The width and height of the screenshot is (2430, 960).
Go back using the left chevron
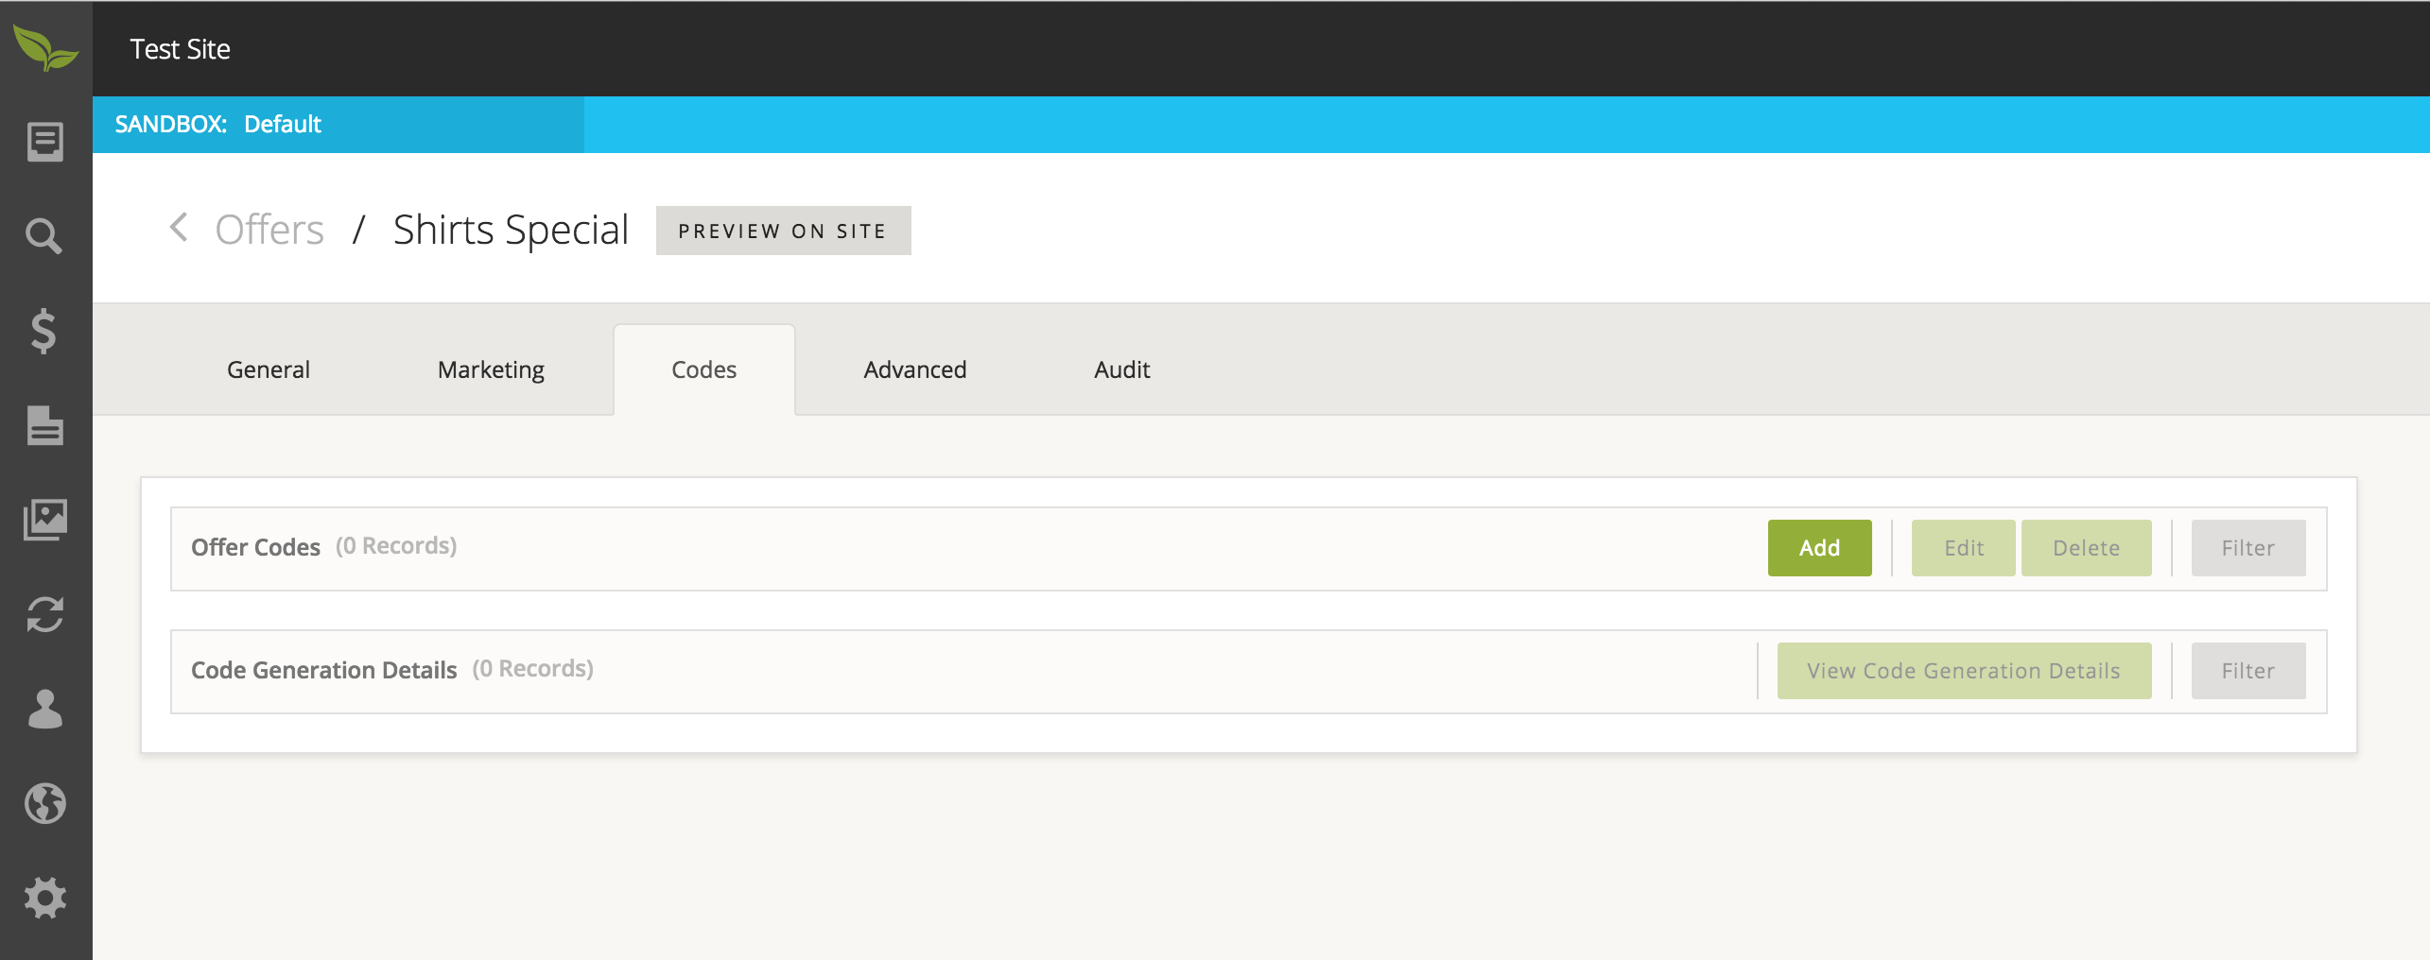click(179, 228)
